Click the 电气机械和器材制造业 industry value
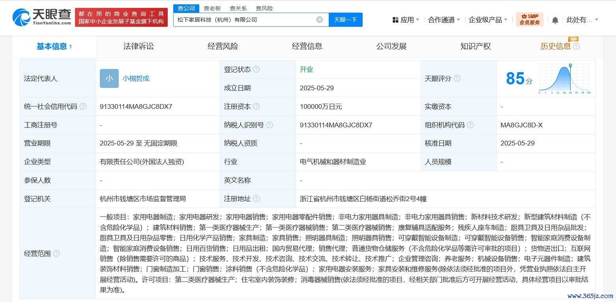The width and height of the screenshot is (616, 302). (333, 162)
